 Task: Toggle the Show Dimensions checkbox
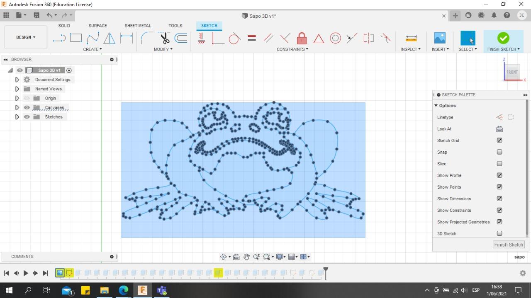(499, 199)
